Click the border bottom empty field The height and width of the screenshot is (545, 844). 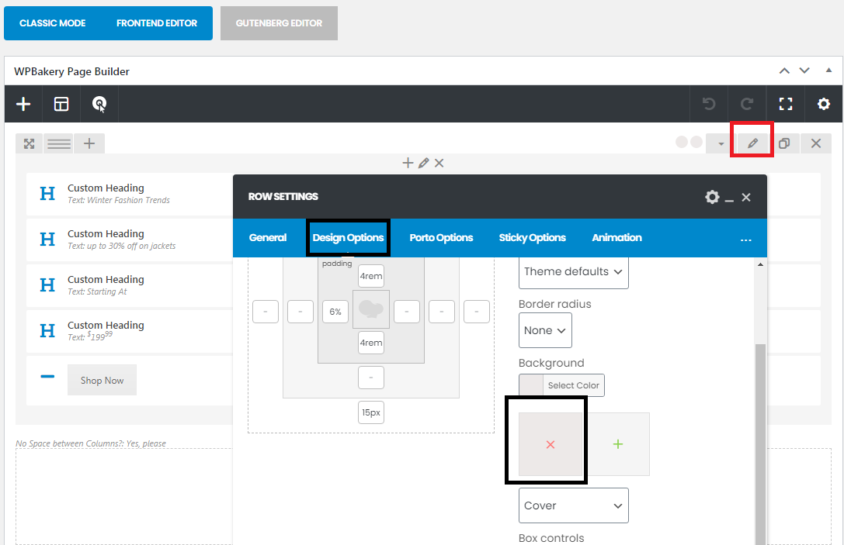point(371,378)
